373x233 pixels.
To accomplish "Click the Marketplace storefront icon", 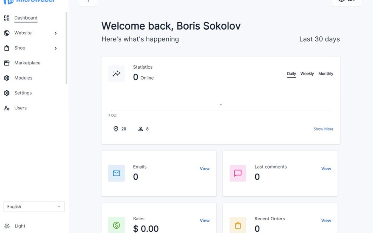I will point(6,63).
